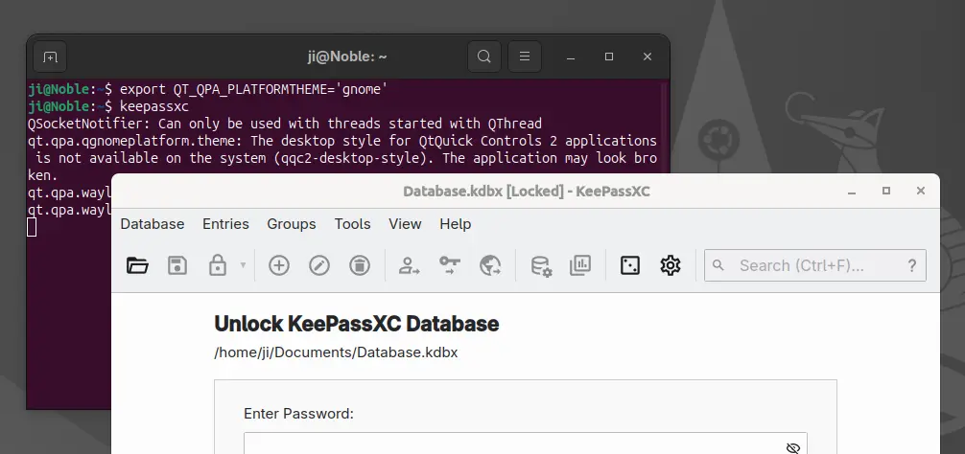Click the Add New Entry plus icon
Screen dimensions: 965x454
pyautogui.click(x=279, y=265)
